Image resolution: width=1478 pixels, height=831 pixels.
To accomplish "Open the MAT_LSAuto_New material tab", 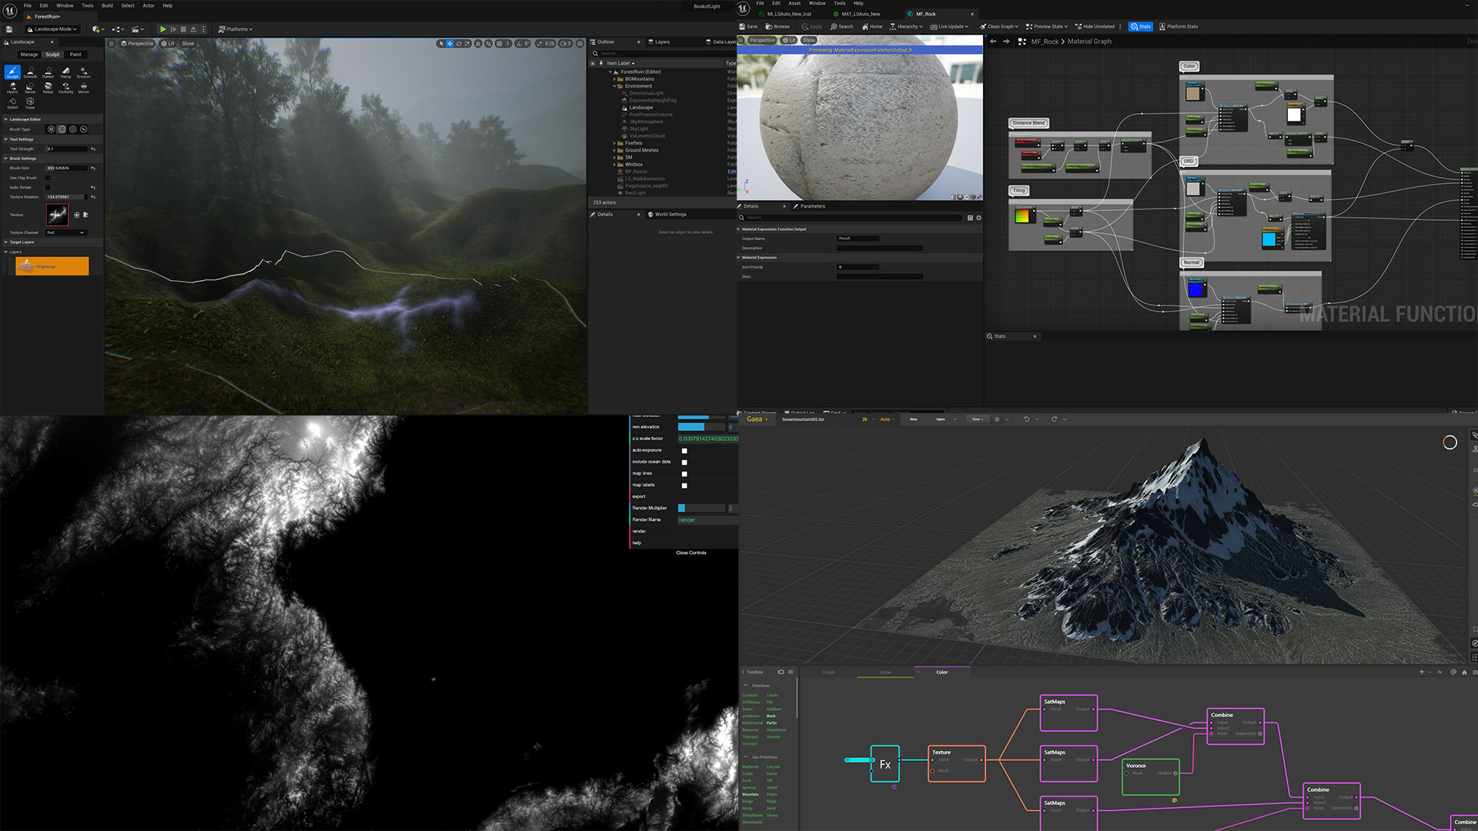I will (x=860, y=14).
